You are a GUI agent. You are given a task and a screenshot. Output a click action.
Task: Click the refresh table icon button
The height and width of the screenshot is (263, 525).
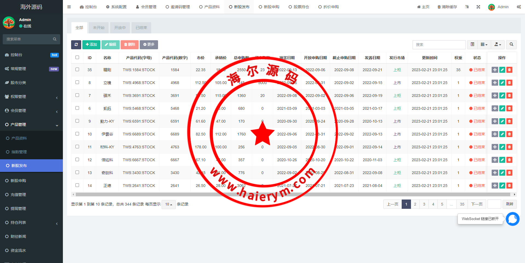tap(76, 45)
